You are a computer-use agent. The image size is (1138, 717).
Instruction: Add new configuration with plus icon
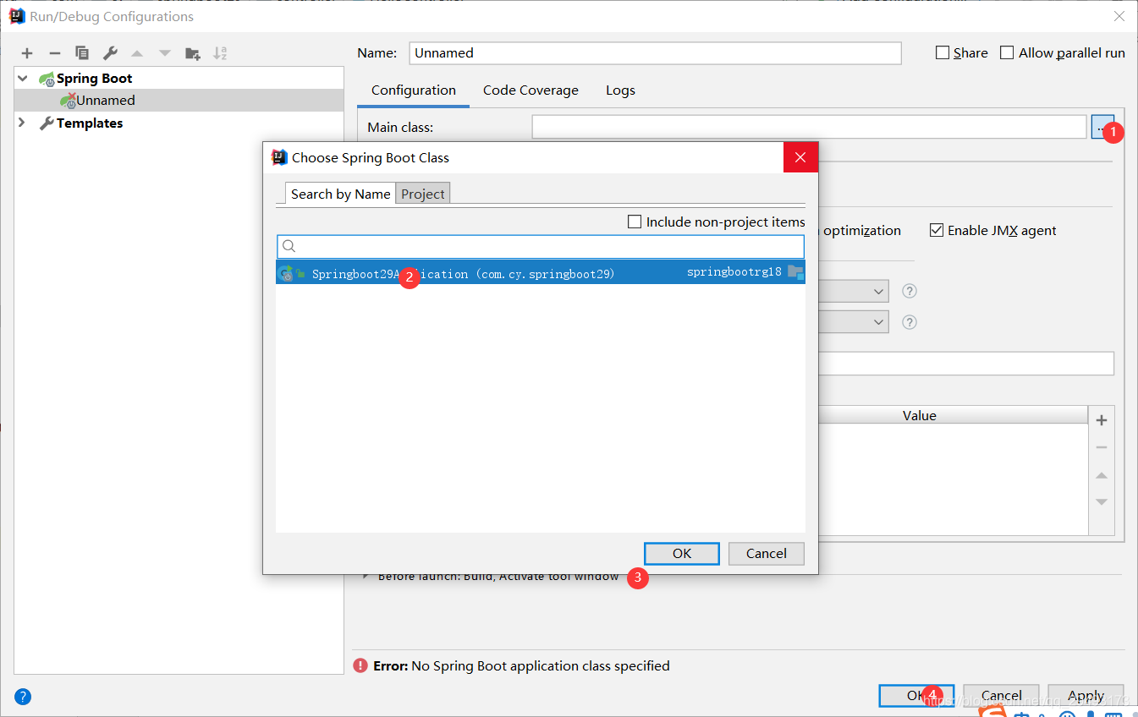coord(27,53)
